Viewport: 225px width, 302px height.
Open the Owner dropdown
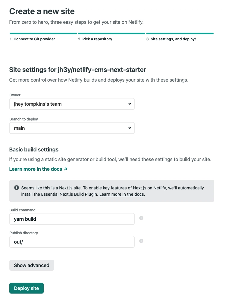72,104
